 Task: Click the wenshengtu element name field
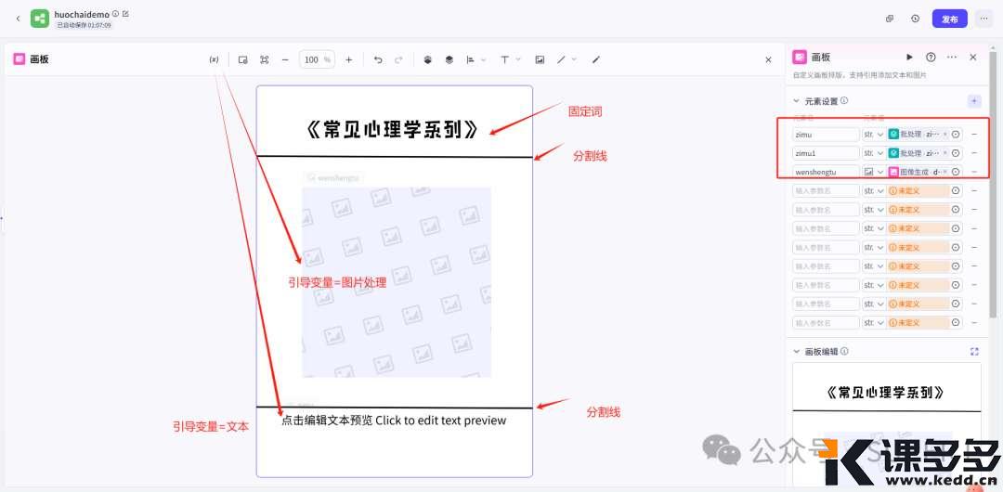[x=826, y=172]
